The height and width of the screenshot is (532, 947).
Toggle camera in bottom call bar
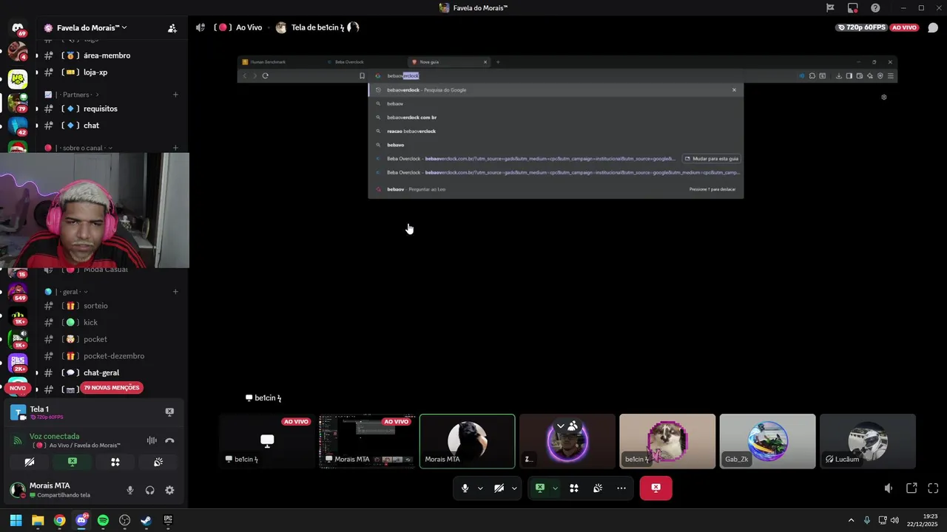point(499,488)
